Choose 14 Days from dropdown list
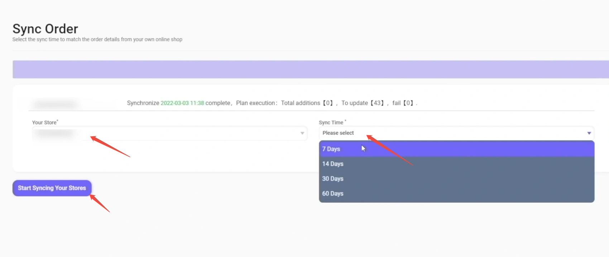The width and height of the screenshot is (609, 257). (456, 164)
